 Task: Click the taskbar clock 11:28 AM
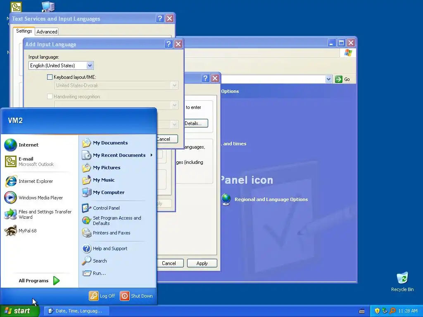408,311
